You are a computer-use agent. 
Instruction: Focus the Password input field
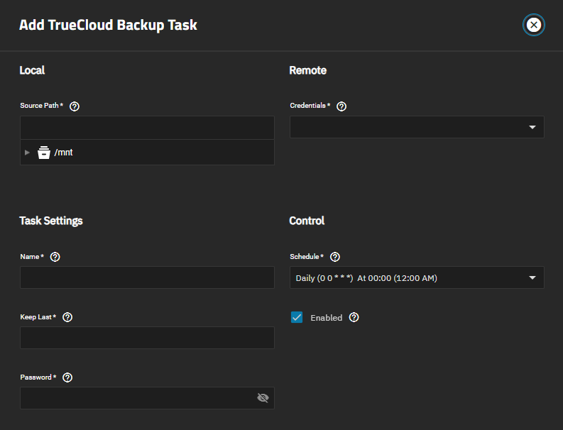[135, 398]
